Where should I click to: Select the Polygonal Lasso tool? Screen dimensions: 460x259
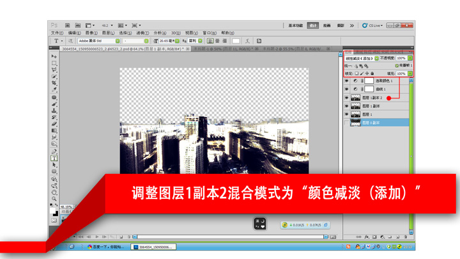[x=54, y=70]
